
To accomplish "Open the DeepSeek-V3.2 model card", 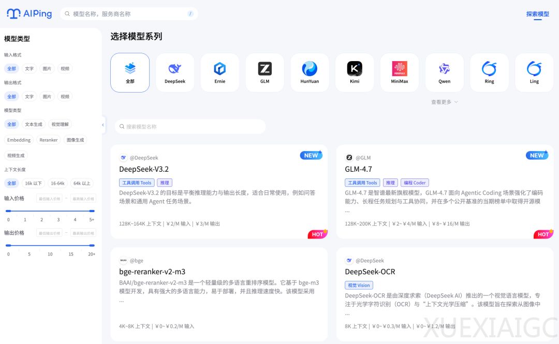I will [220, 191].
